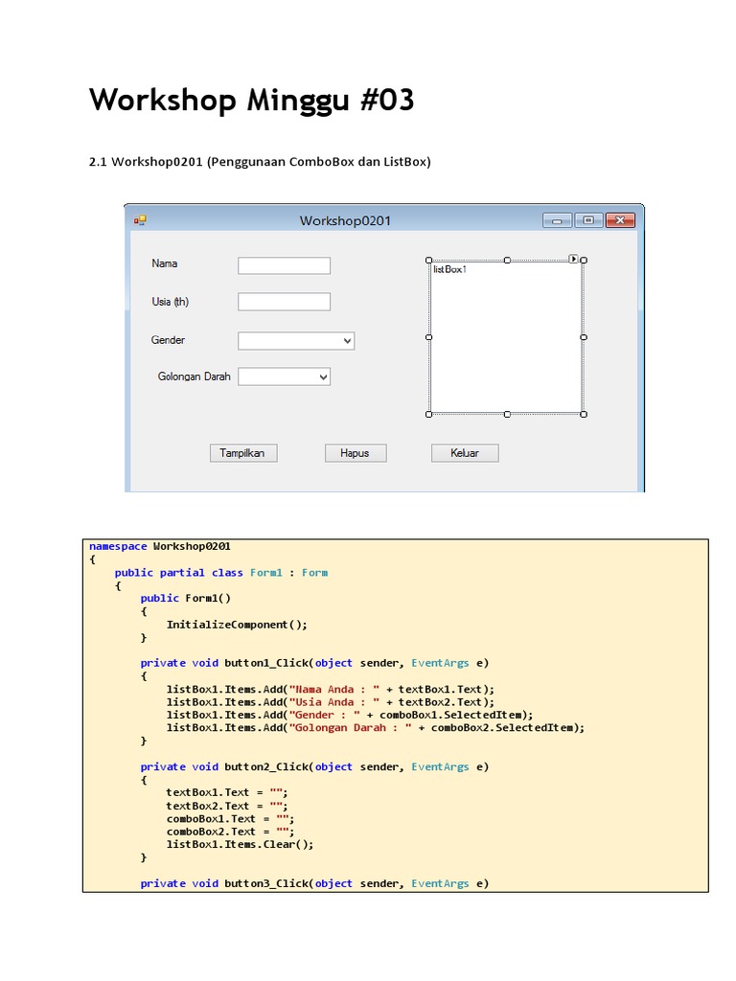Click the form icon in Workshop0201 title bar
This screenshot has height=981, width=736.
pos(140,220)
